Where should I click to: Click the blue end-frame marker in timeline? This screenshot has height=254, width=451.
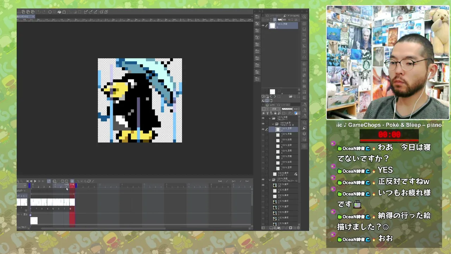[76, 185]
